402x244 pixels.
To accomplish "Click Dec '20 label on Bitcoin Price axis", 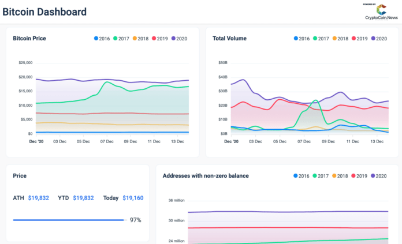I will tap(36, 141).
